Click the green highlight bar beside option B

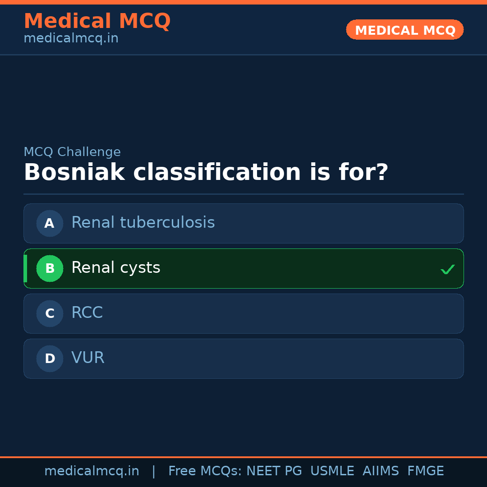(x=25, y=268)
